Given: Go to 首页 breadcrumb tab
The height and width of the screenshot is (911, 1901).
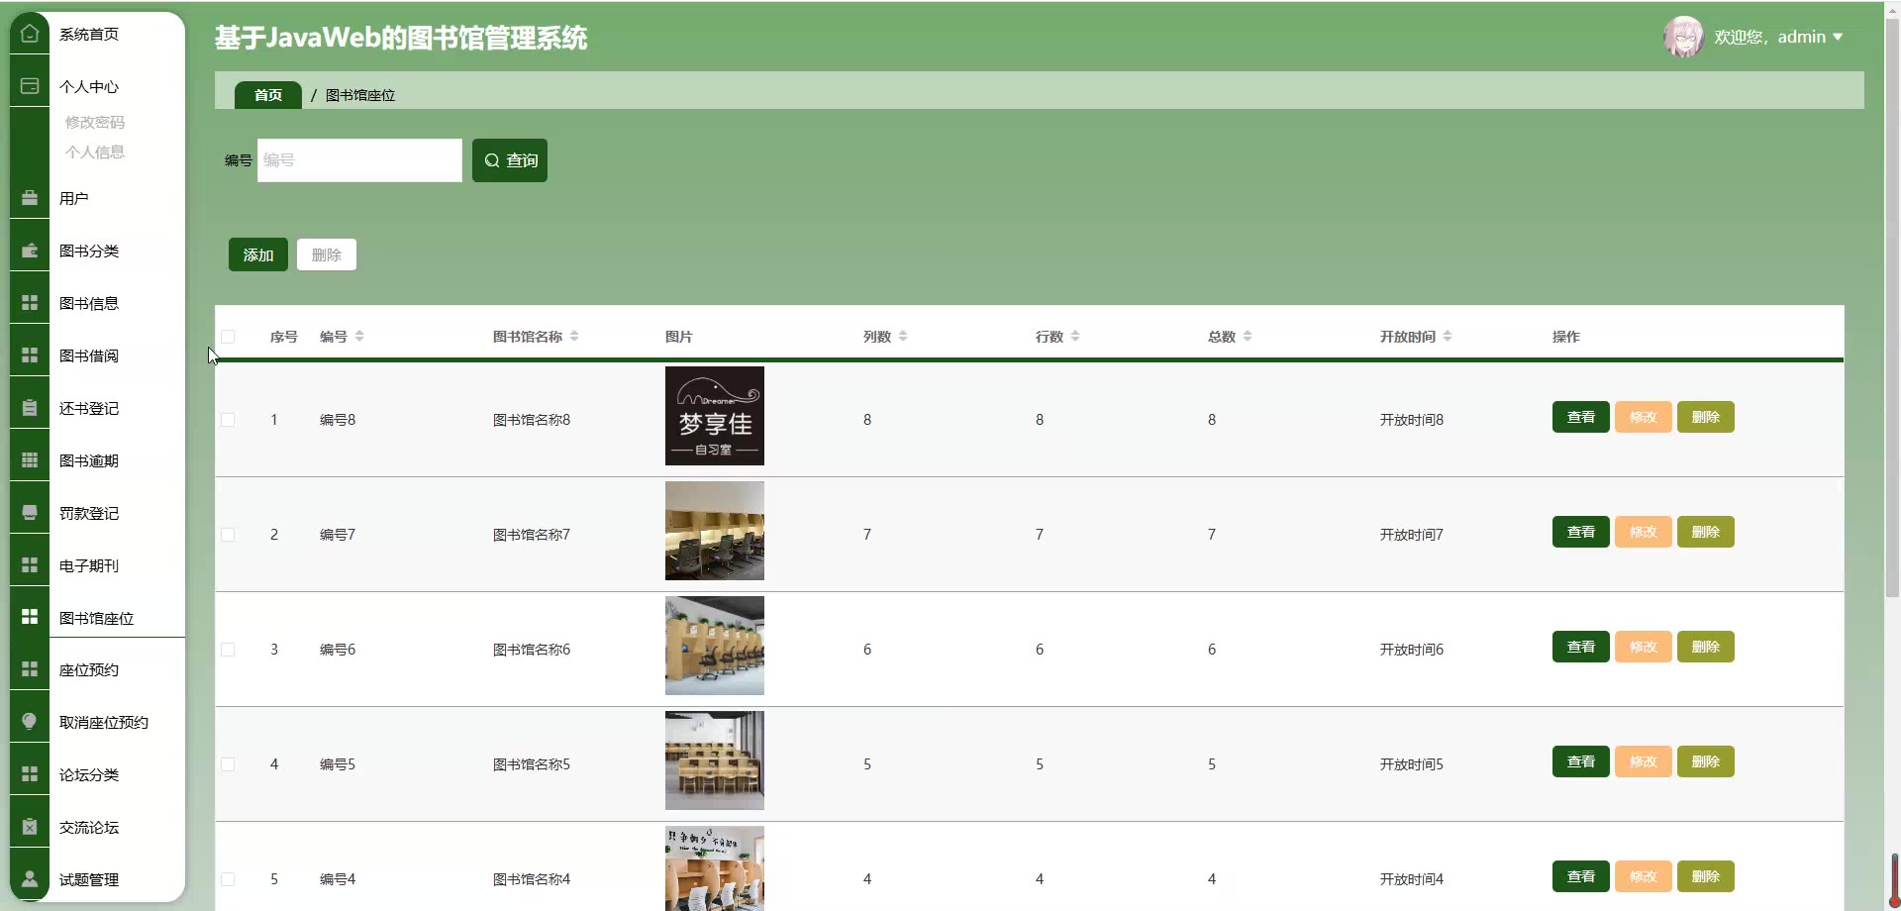Looking at the screenshot, I should 267,95.
